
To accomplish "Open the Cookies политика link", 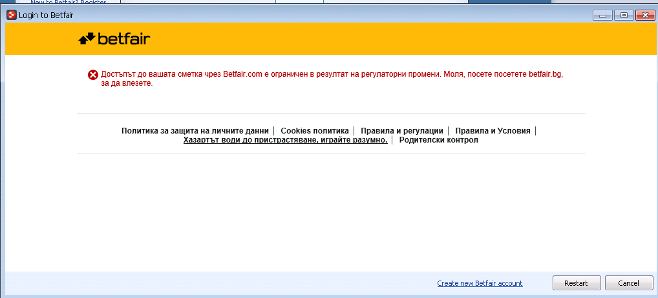I will click(x=315, y=131).
